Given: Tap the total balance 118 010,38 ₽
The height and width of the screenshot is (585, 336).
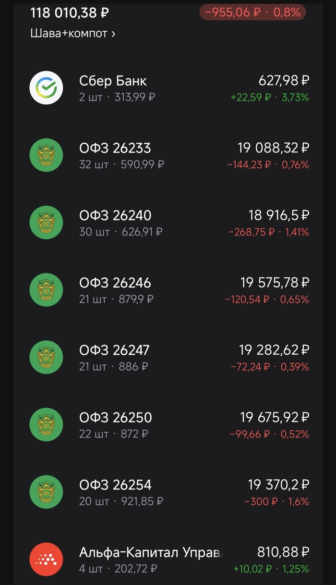Looking at the screenshot, I should pos(70,13).
